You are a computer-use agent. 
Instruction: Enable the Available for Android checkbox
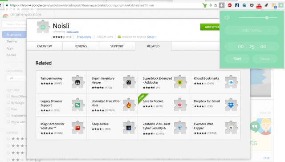coord(8,115)
